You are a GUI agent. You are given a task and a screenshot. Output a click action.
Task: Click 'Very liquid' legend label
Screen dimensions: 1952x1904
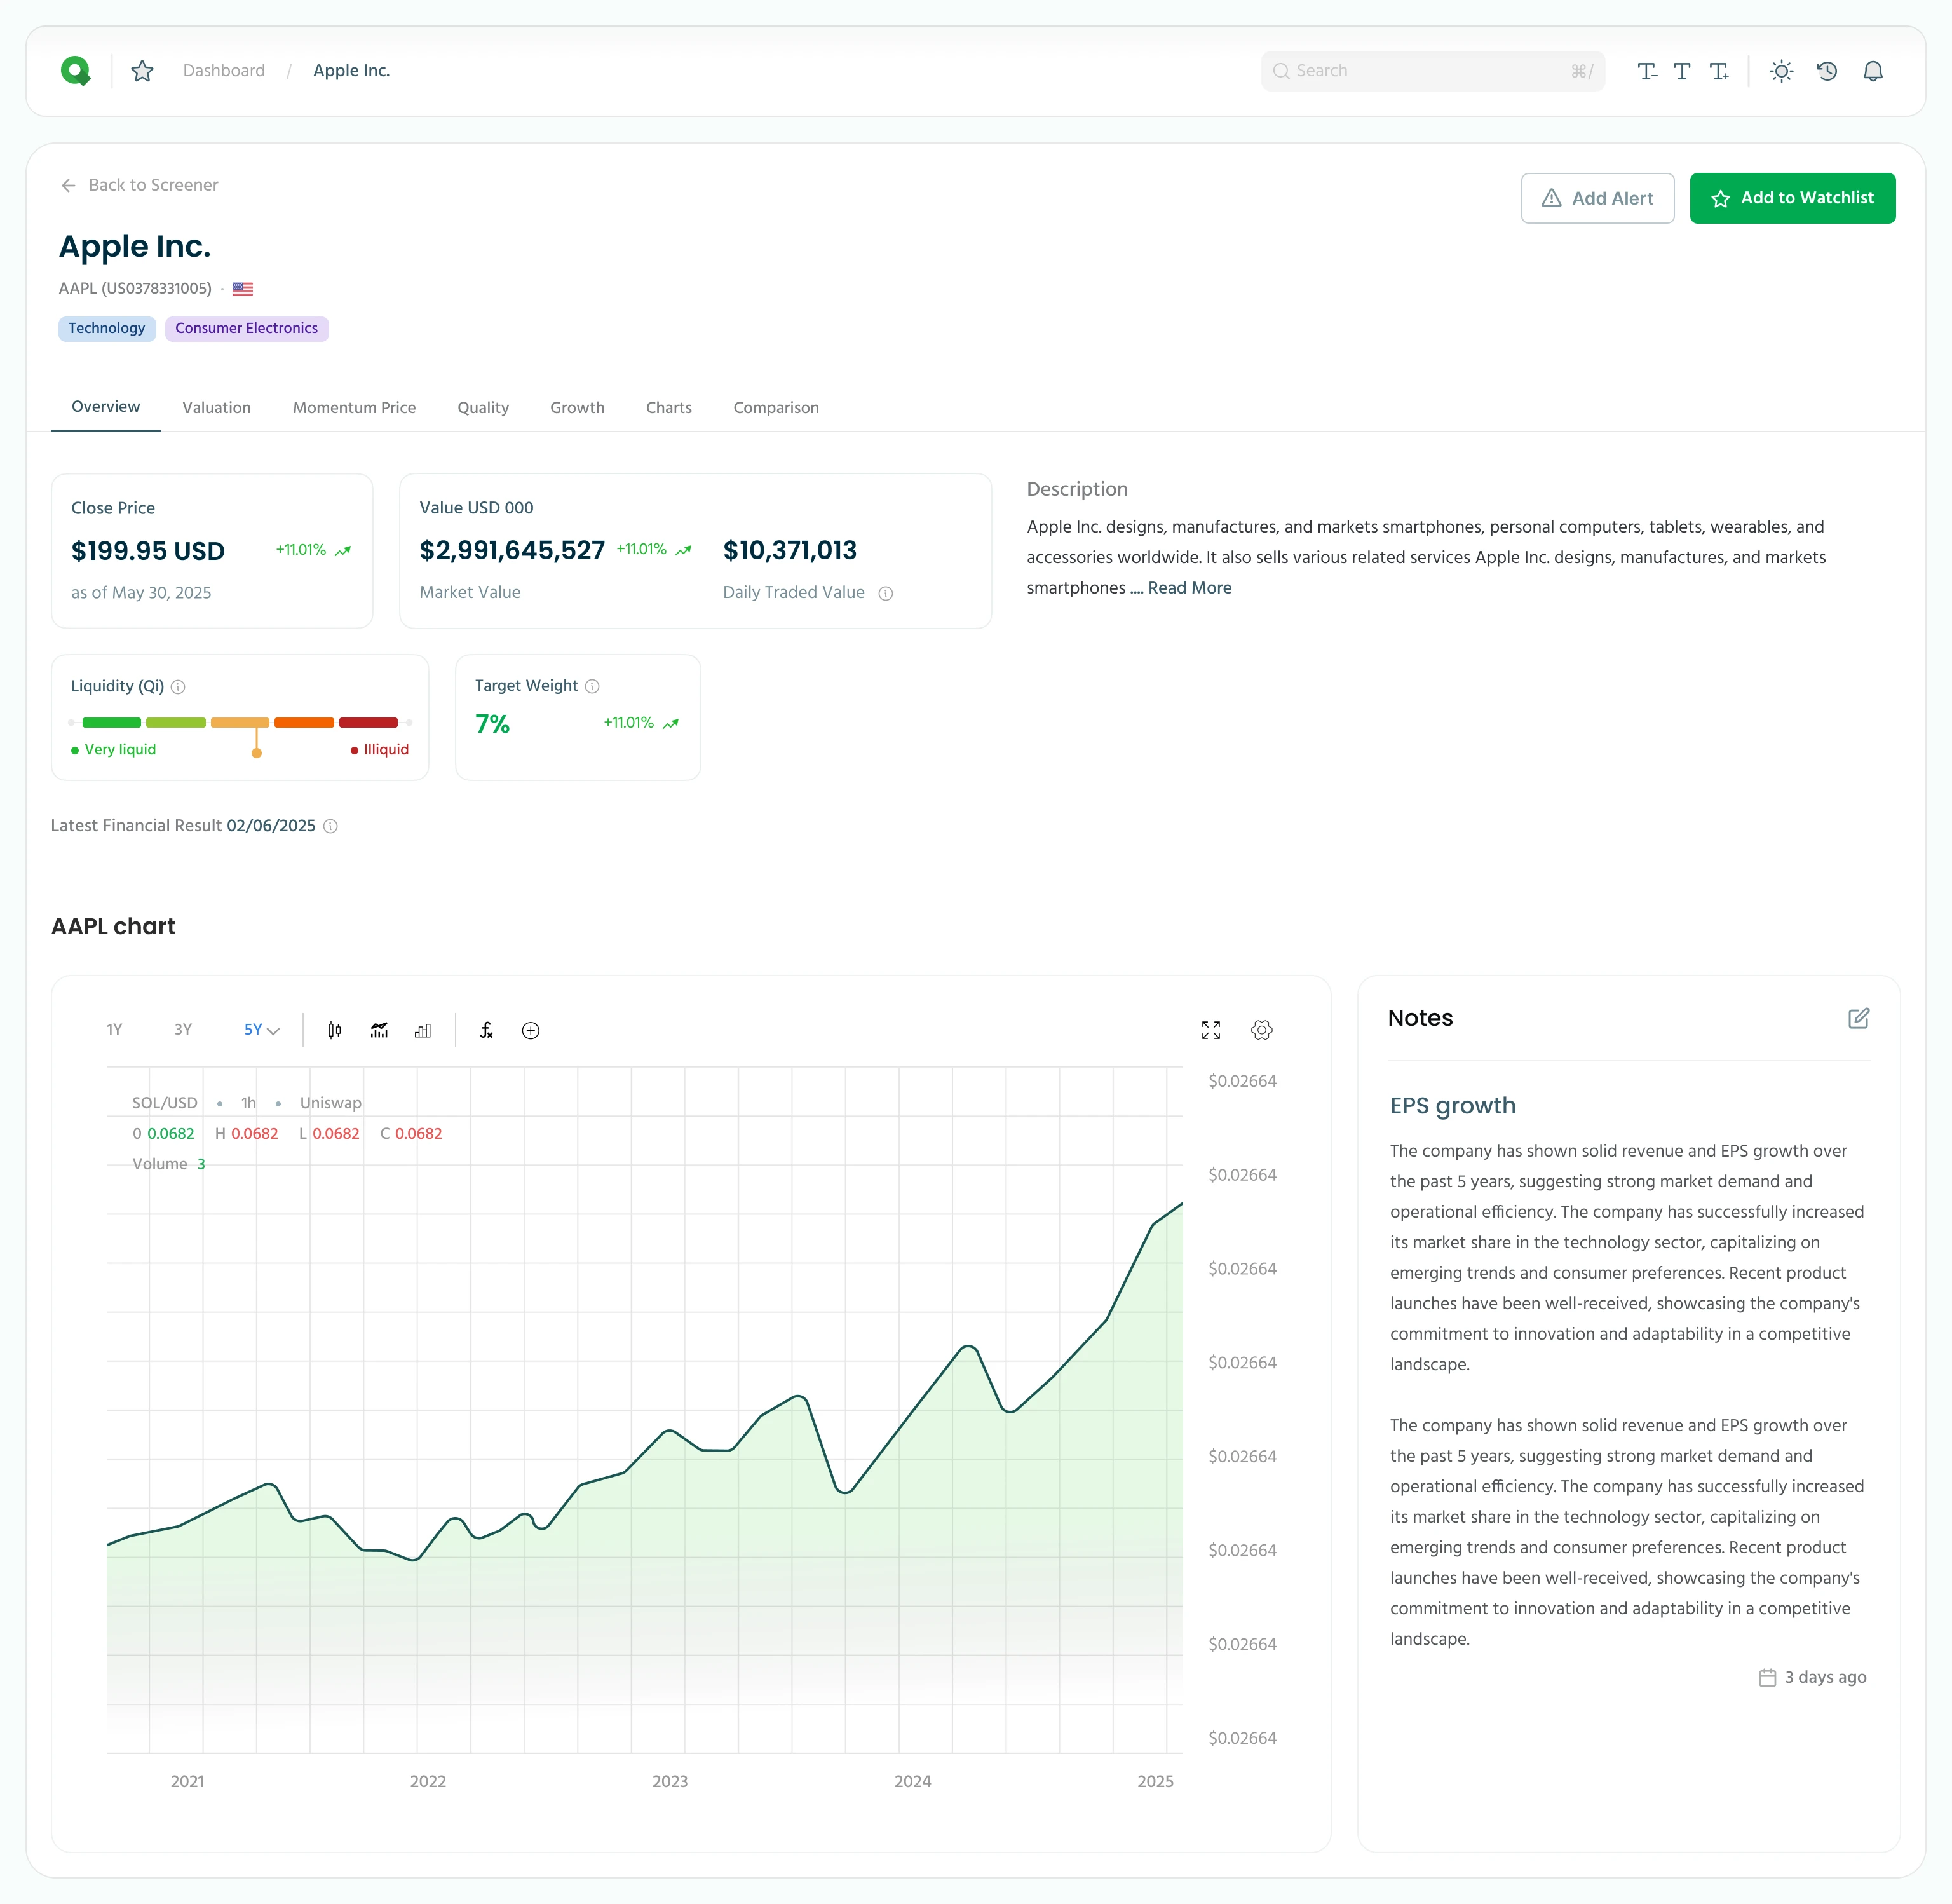click(120, 750)
